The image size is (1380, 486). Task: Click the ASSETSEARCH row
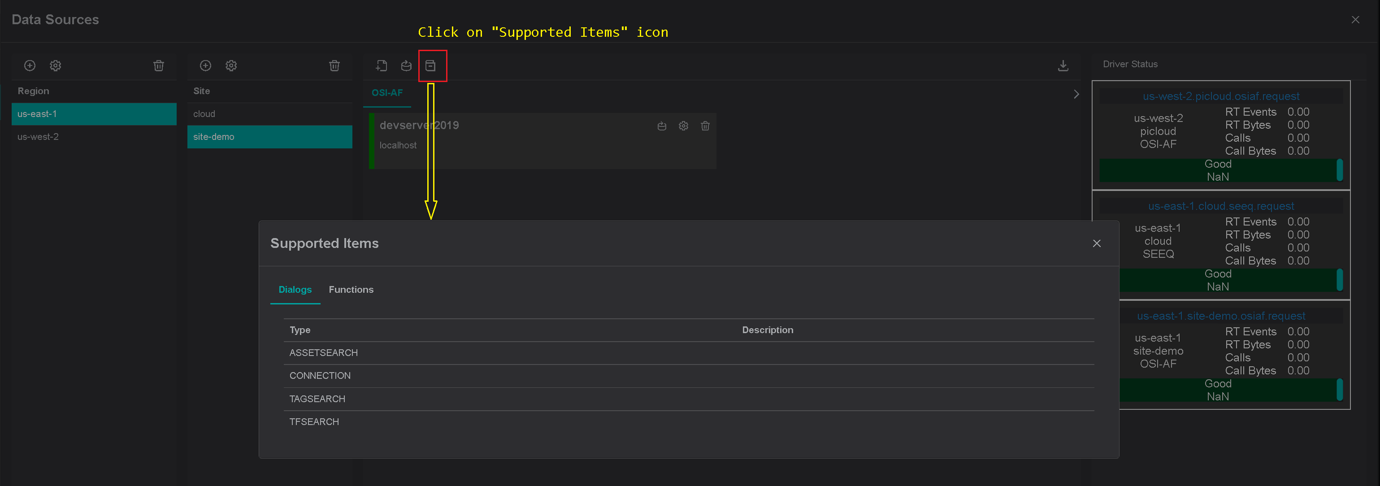(x=689, y=353)
